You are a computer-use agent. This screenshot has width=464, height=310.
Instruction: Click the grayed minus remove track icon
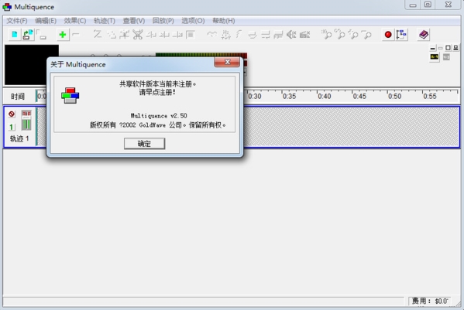point(76,35)
